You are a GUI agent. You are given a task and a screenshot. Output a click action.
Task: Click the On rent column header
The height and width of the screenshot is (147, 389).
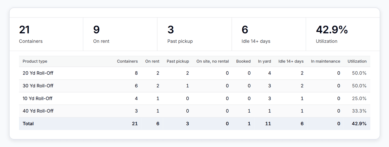pyautogui.click(x=152, y=61)
